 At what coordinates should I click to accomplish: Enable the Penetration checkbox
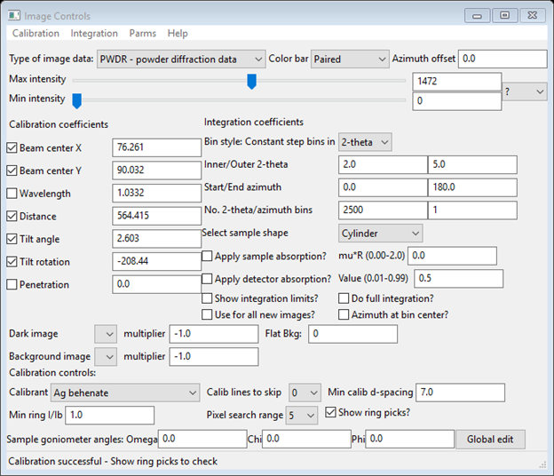[12, 284]
